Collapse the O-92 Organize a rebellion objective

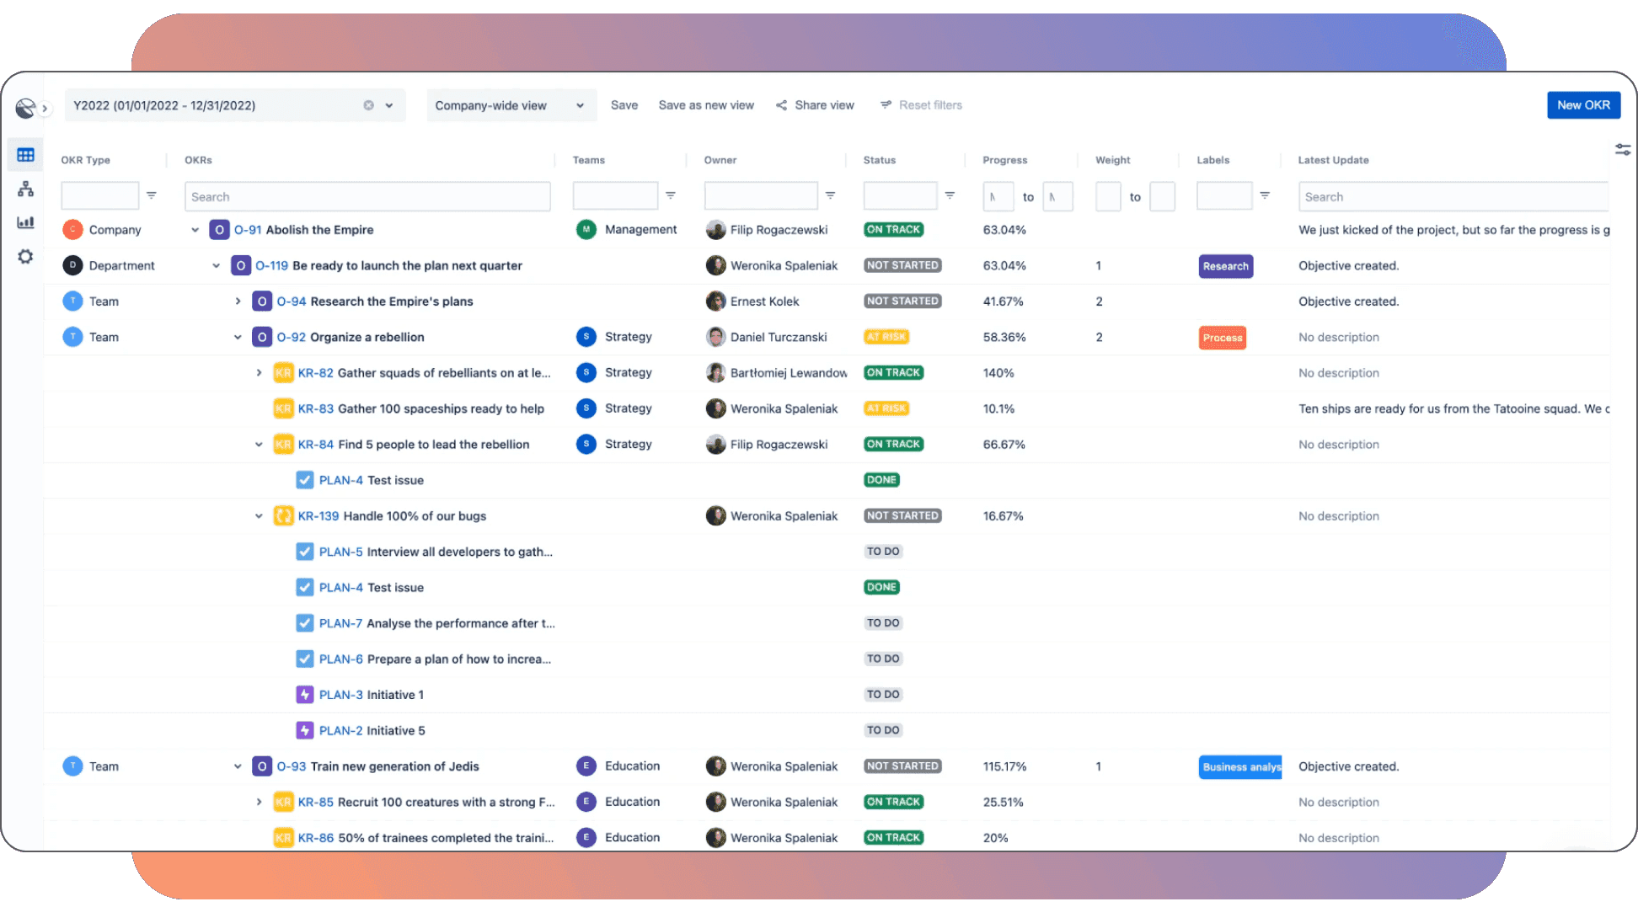(x=237, y=336)
